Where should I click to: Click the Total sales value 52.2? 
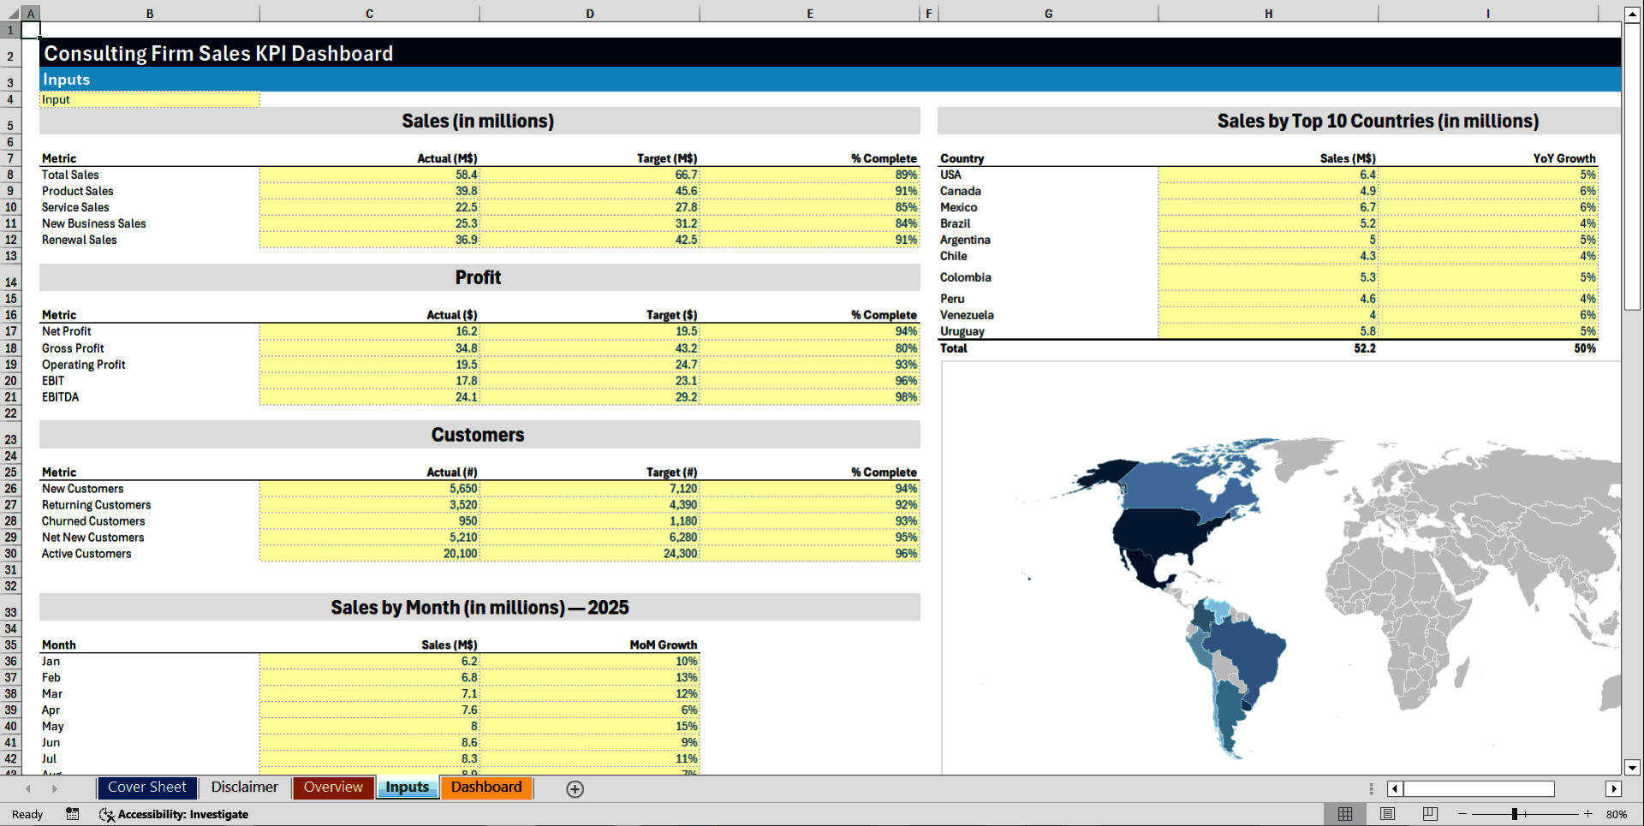click(1365, 348)
